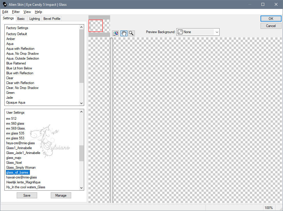Select the hand pan tool
Image resolution: width=283 pixels, height=211 pixels.
124,33
